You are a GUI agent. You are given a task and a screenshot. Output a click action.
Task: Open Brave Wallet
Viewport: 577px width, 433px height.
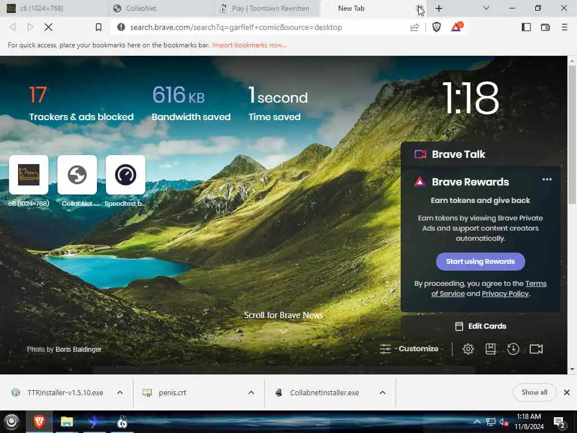click(545, 27)
